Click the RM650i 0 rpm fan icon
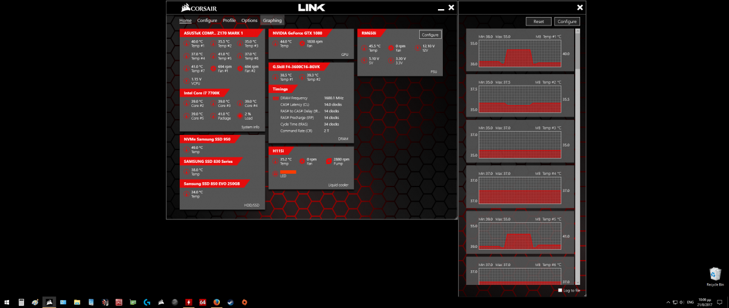This screenshot has height=308, width=729. point(390,47)
